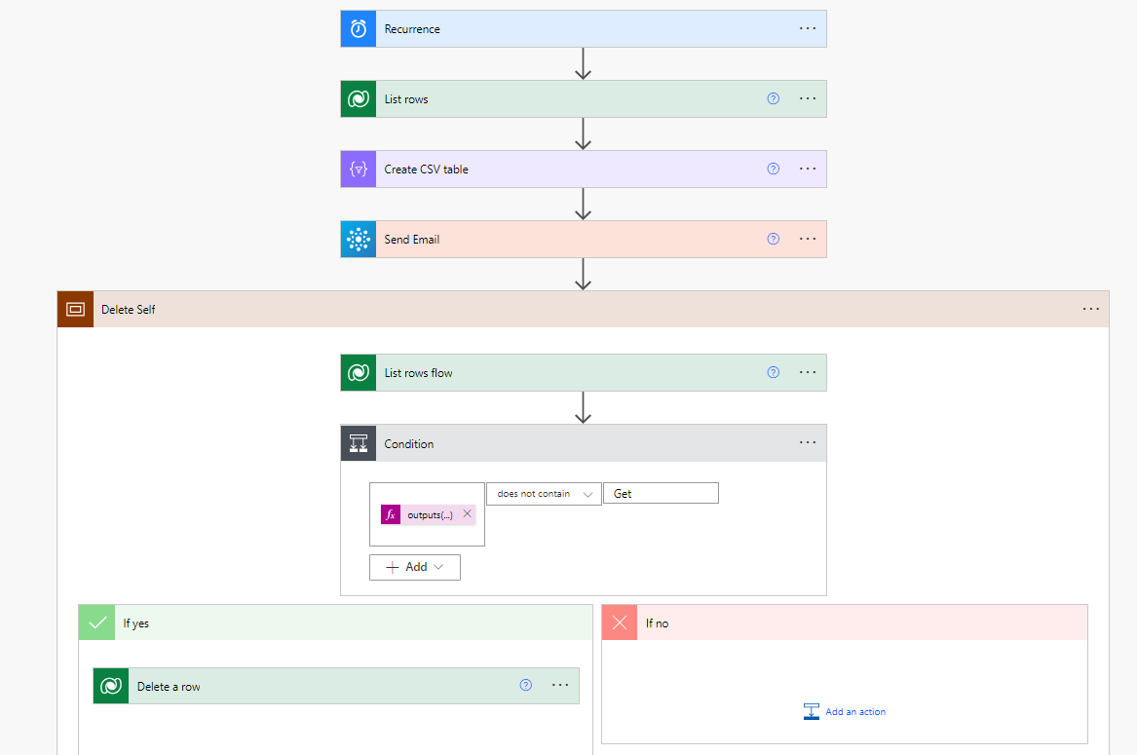Click the Recurrence trigger clock icon
This screenshot has width=1137, height=755.
tap(358, 28)
